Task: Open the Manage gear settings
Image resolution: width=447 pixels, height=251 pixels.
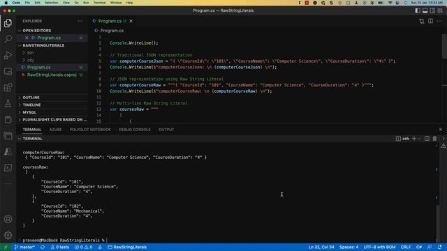Action: (x=8, y=235)
